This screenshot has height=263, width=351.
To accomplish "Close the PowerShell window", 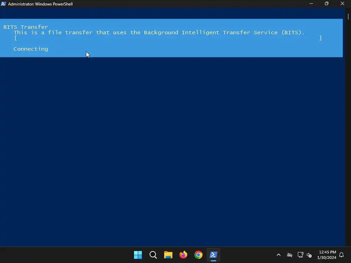I will click(x=342, y=4).
